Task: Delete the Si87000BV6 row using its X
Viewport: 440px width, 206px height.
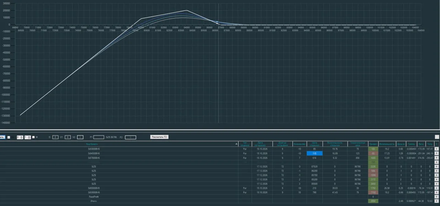Action: click(437, 158)
